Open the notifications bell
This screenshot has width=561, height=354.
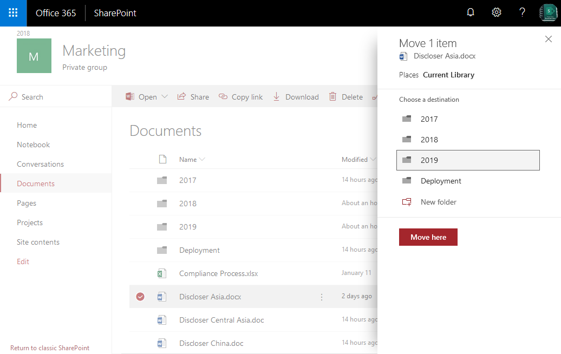coord(470,12)
